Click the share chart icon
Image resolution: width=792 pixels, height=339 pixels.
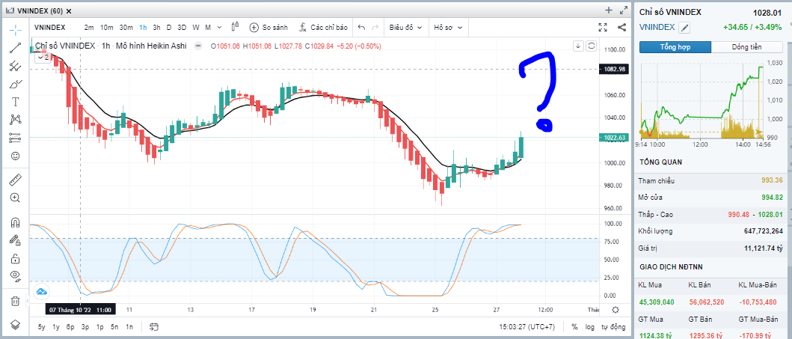(622, 27)
